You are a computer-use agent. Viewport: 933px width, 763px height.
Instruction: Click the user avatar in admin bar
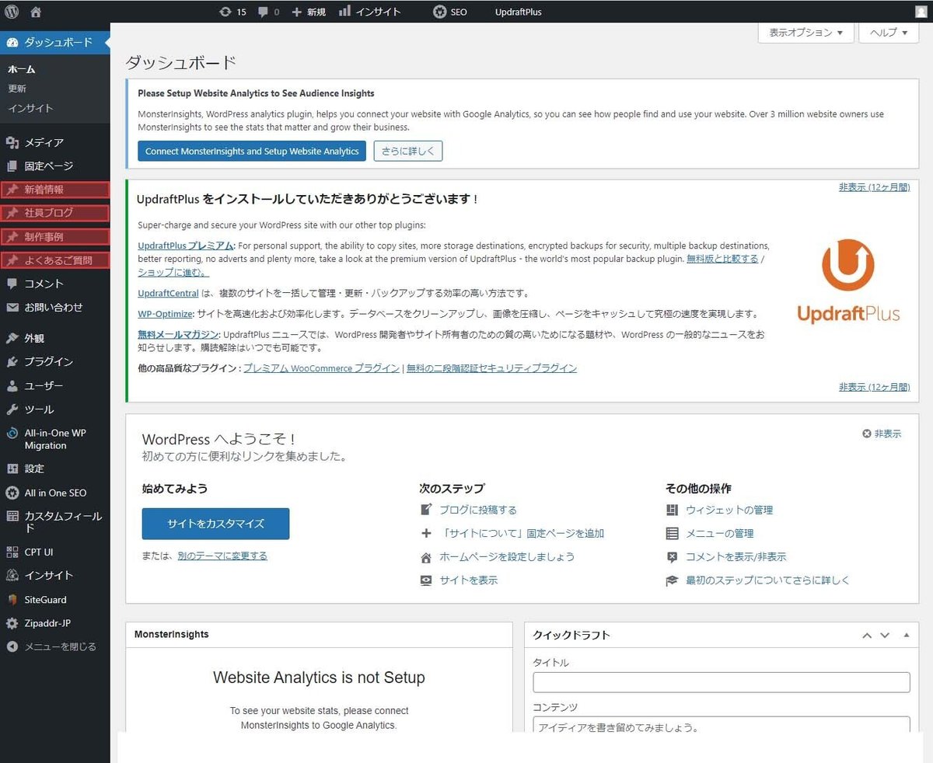tap(921, 12)
